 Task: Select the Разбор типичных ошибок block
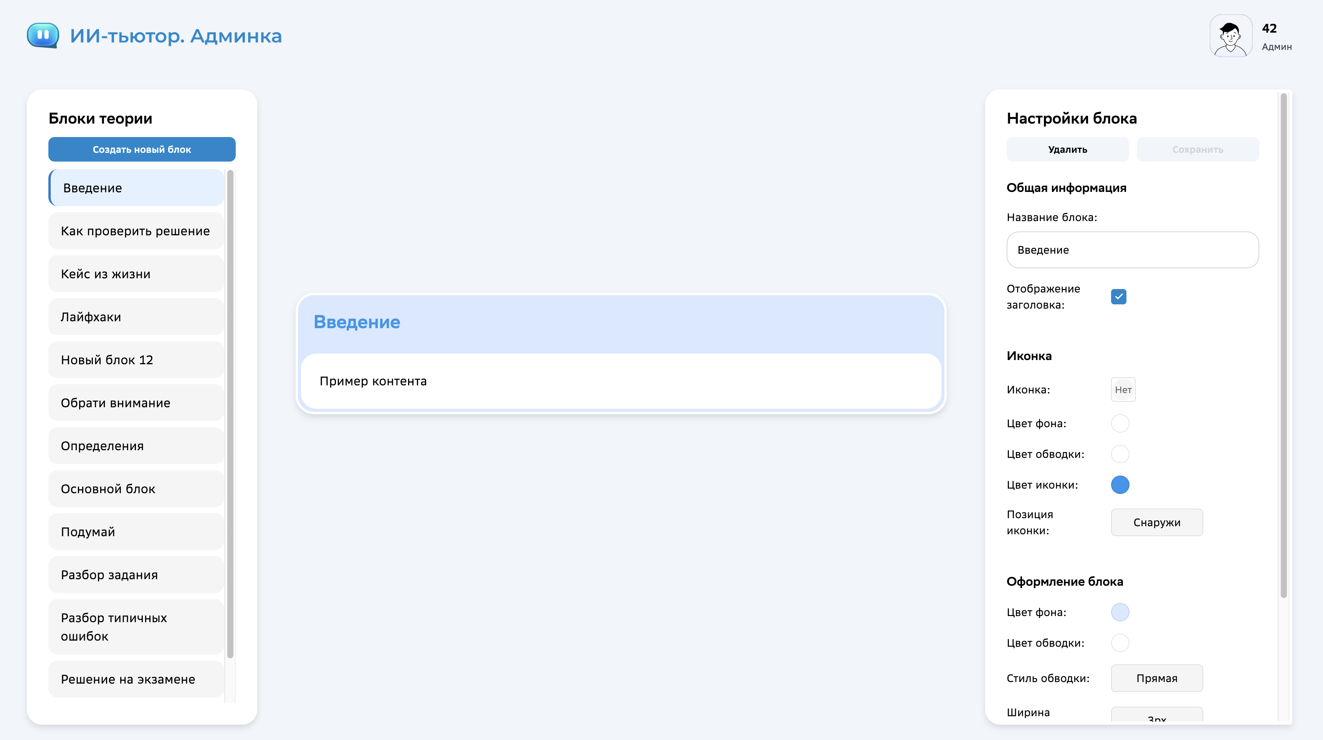point(136,627)
